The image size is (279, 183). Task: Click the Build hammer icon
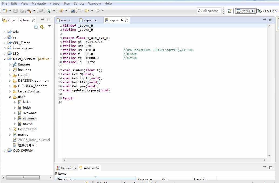29,11
